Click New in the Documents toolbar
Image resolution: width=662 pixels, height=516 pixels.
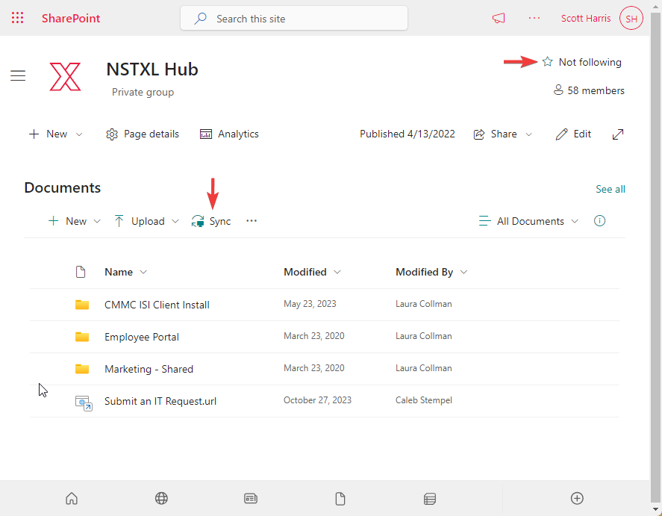(68, 221)
